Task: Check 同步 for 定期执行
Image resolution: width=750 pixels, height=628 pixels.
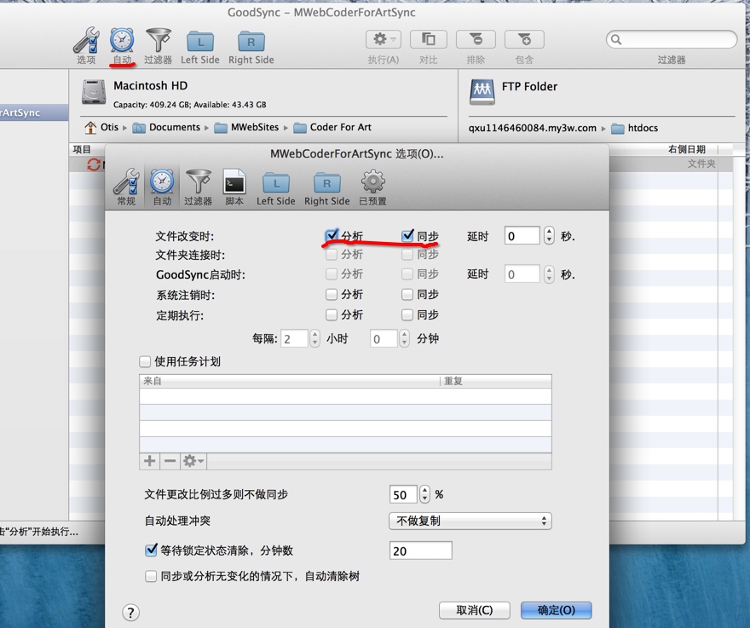Action: (x=407, y=314)
